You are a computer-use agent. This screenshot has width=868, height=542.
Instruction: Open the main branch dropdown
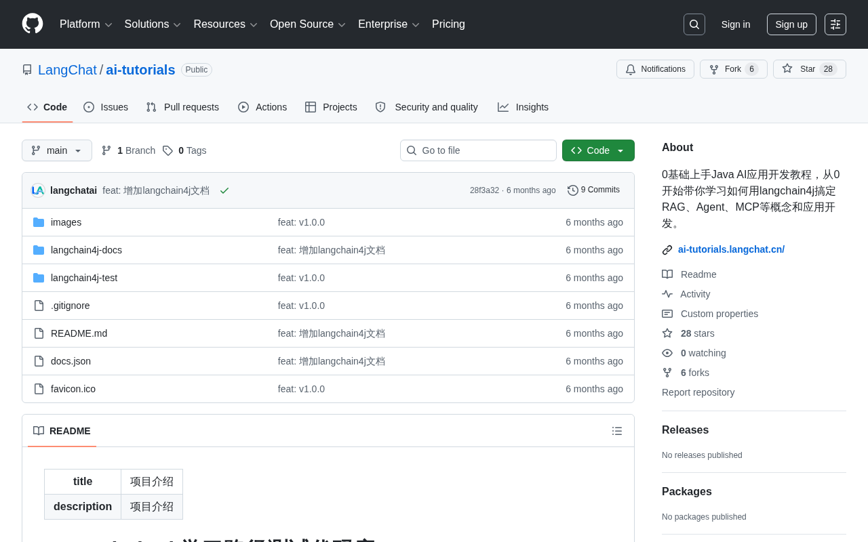57,150
